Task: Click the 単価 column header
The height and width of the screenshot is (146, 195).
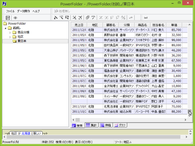Action: tap(174, 25)
